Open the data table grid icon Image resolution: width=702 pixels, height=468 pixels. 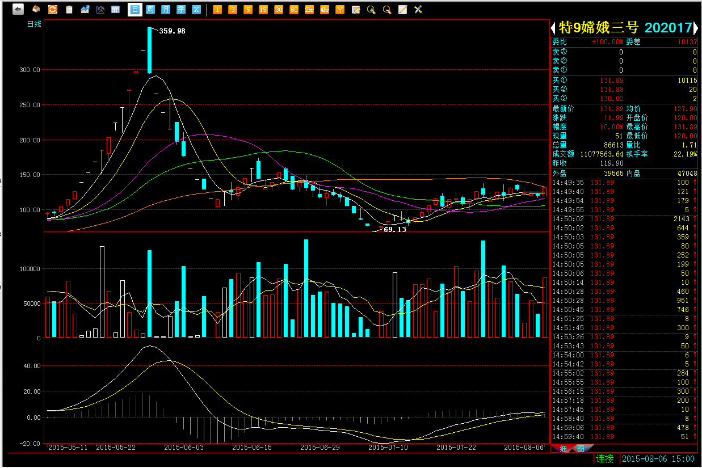tap(116, 10)
